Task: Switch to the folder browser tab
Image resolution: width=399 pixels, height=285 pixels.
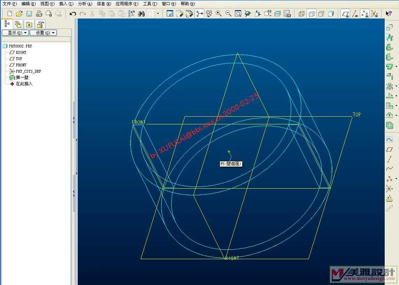Action: [x=18, y=24]
